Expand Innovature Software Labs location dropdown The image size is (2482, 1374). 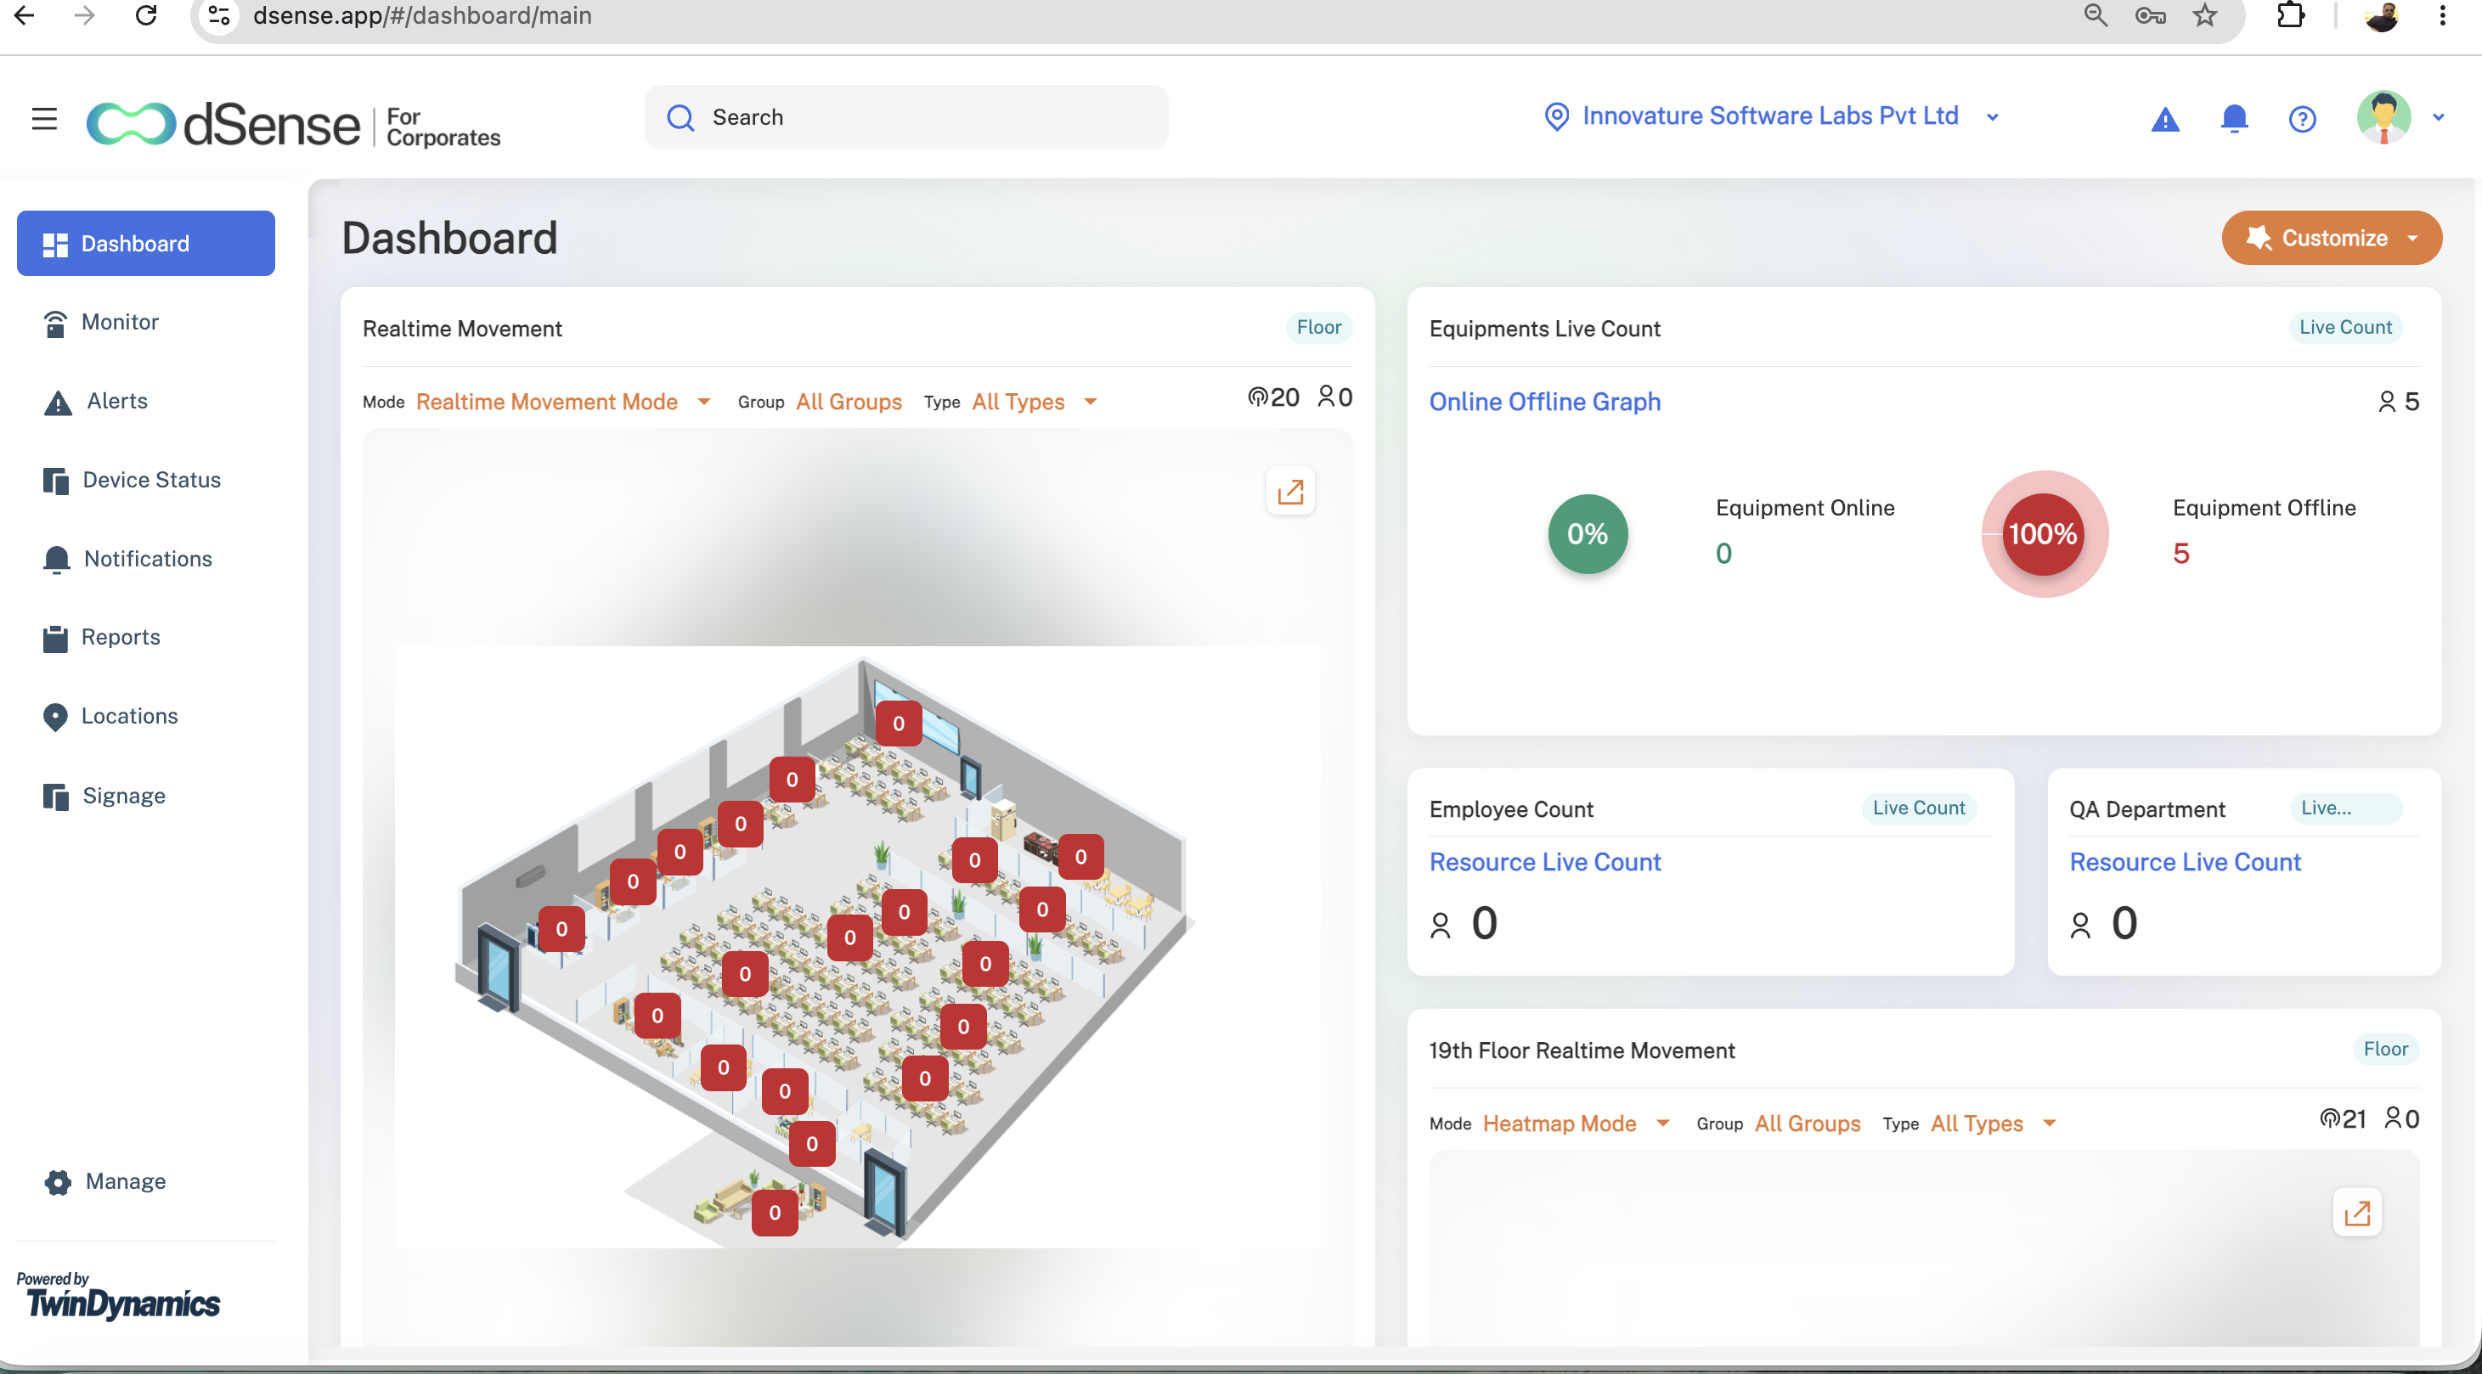tap(1993, 117)
